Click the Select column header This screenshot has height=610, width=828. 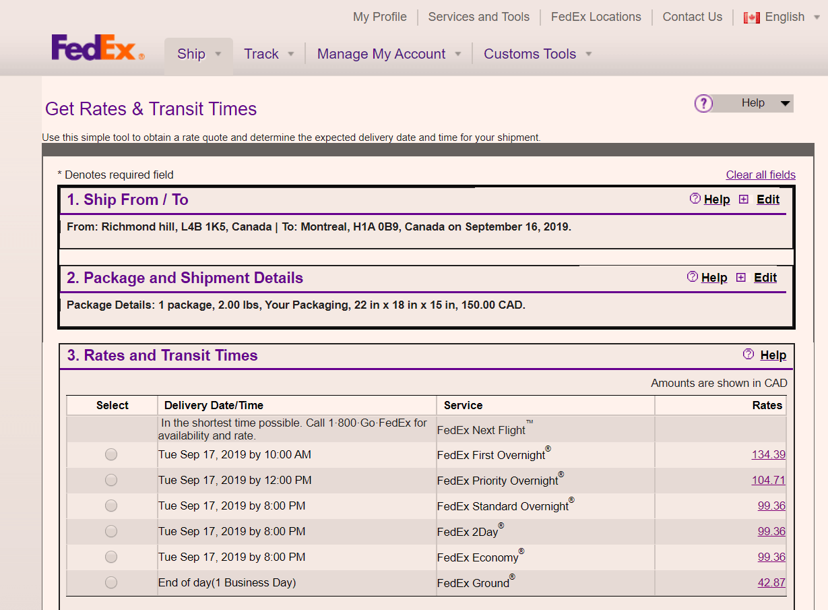click(113, 405)
